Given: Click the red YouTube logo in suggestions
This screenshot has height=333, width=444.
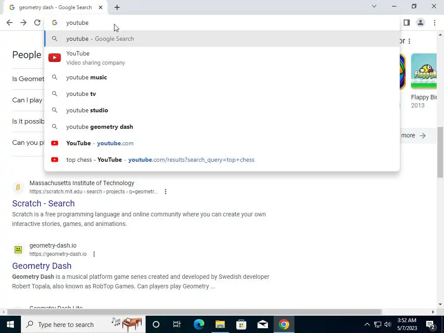Looking at the screenshot, I should pyautogui.click(x=55, y=58).
